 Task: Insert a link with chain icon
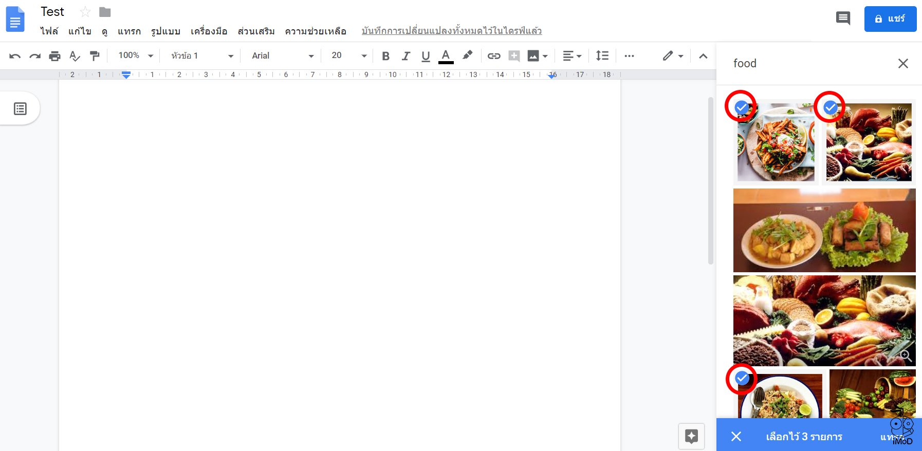tap(494, 55)
